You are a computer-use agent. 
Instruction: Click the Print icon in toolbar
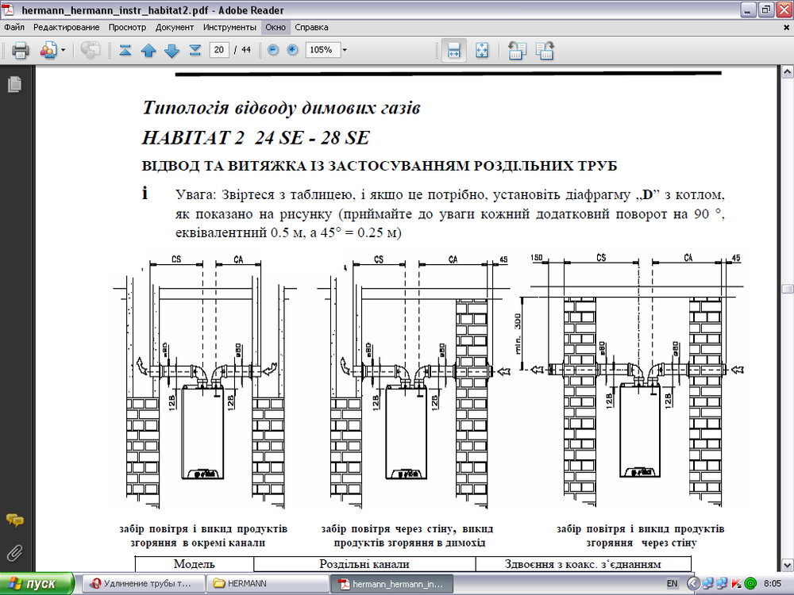pyautogui.click(x=21, y=51)
